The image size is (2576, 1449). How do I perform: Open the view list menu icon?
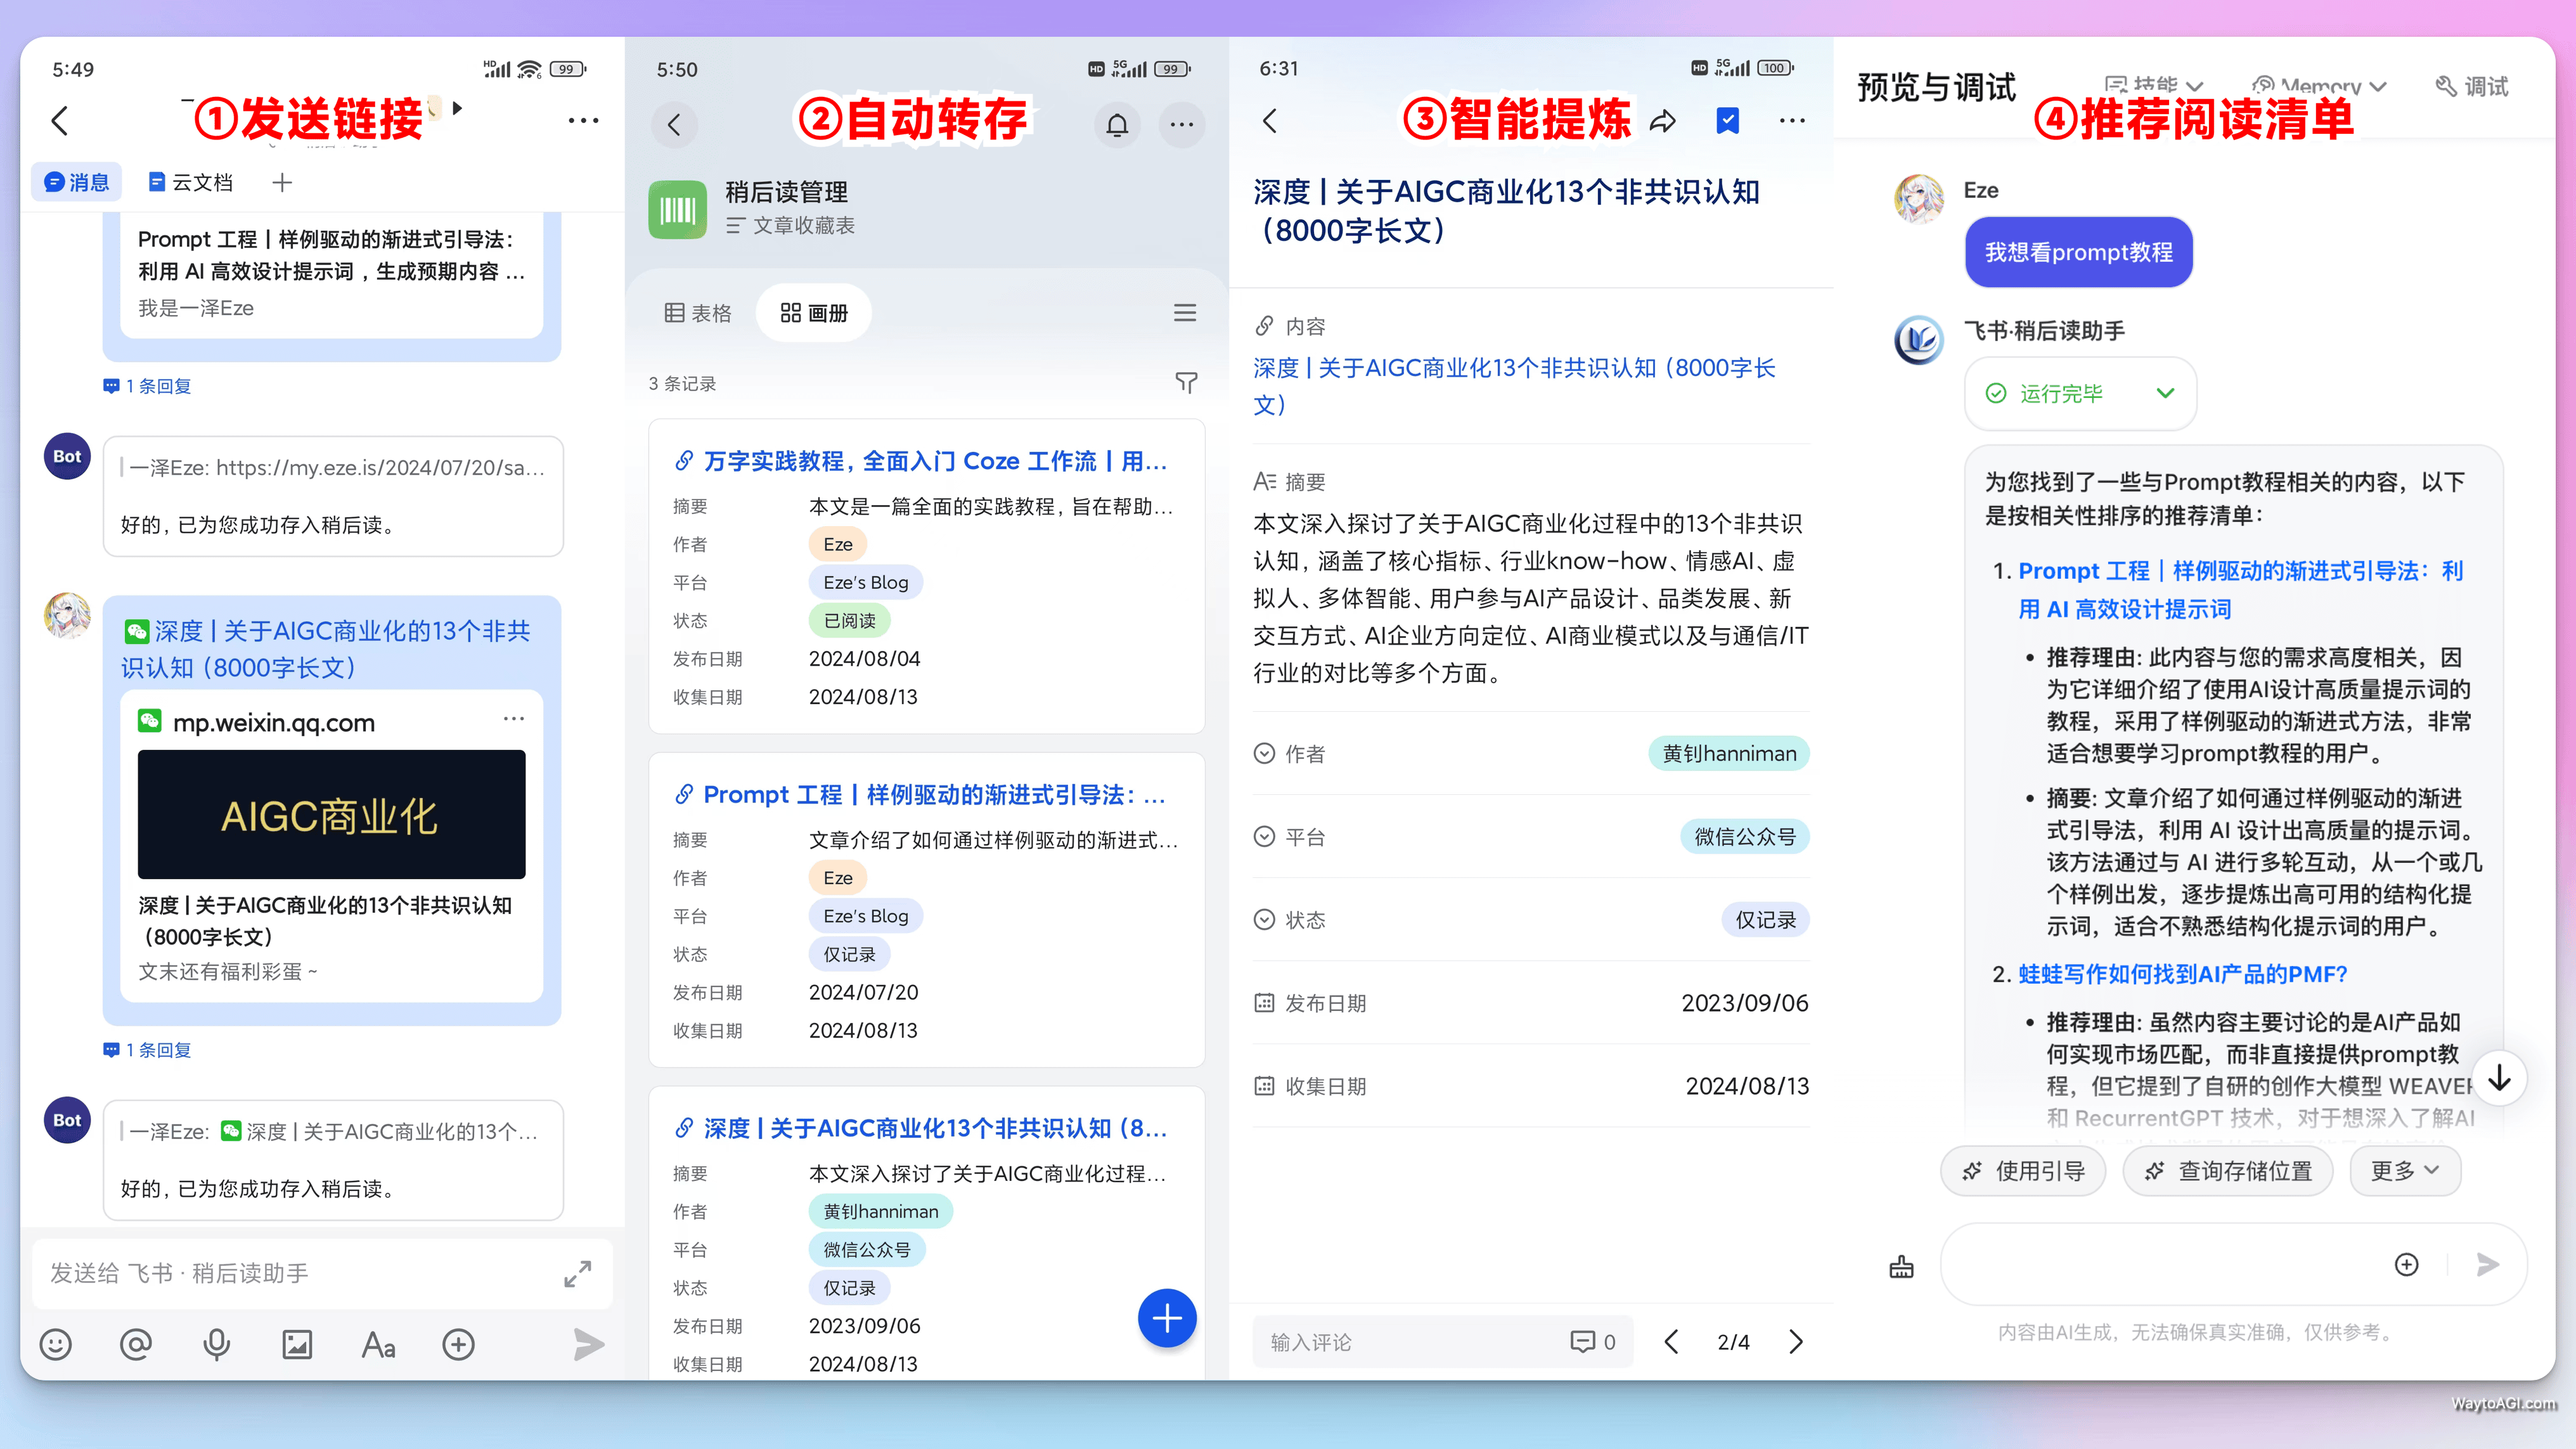point(1185,313)
